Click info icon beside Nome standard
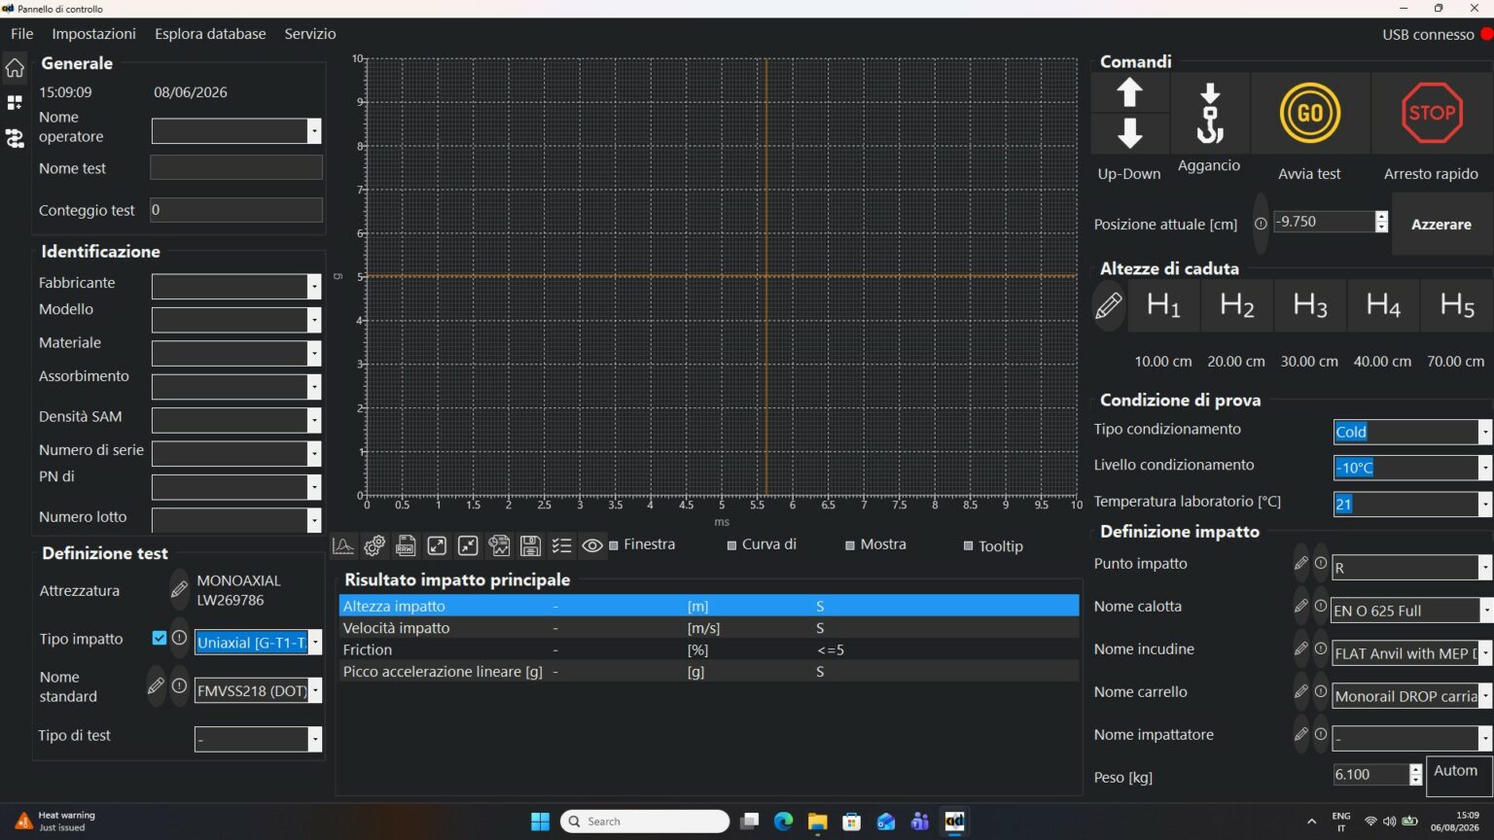 (179, 685)
